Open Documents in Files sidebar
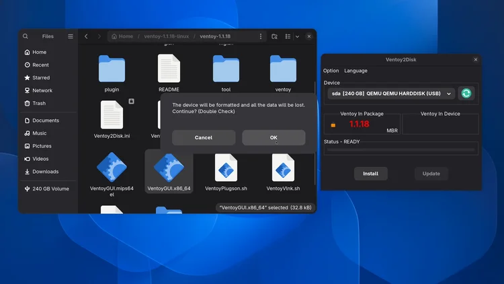This screenshot has width=504, height=284. pos(48,120)
